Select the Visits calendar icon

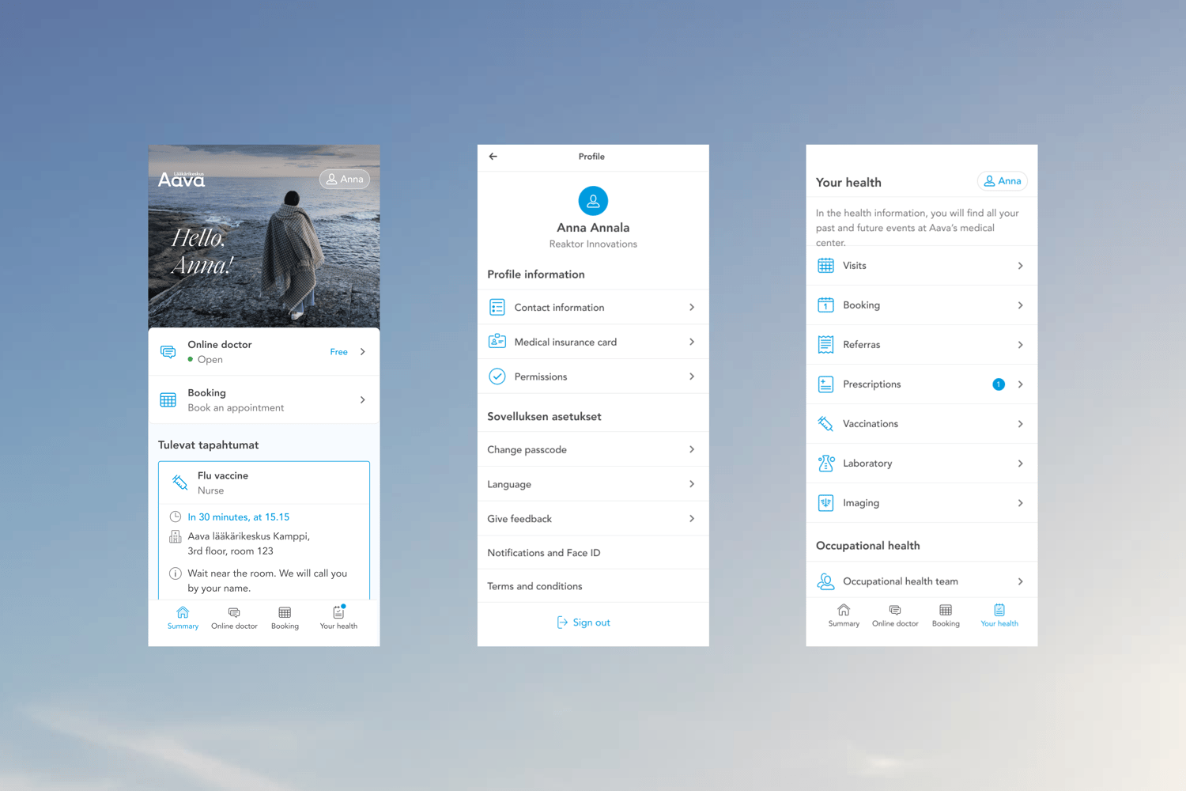[x=825, y=265]
